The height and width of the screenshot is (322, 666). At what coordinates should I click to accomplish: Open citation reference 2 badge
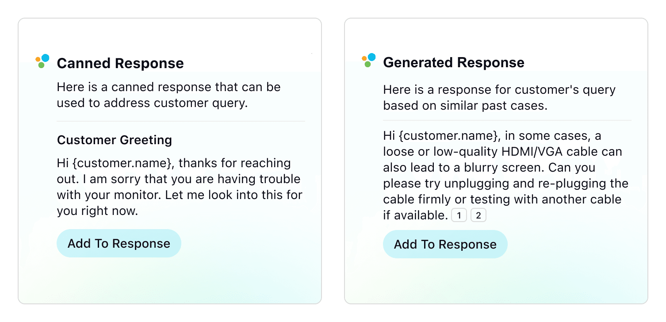[478, 216]
